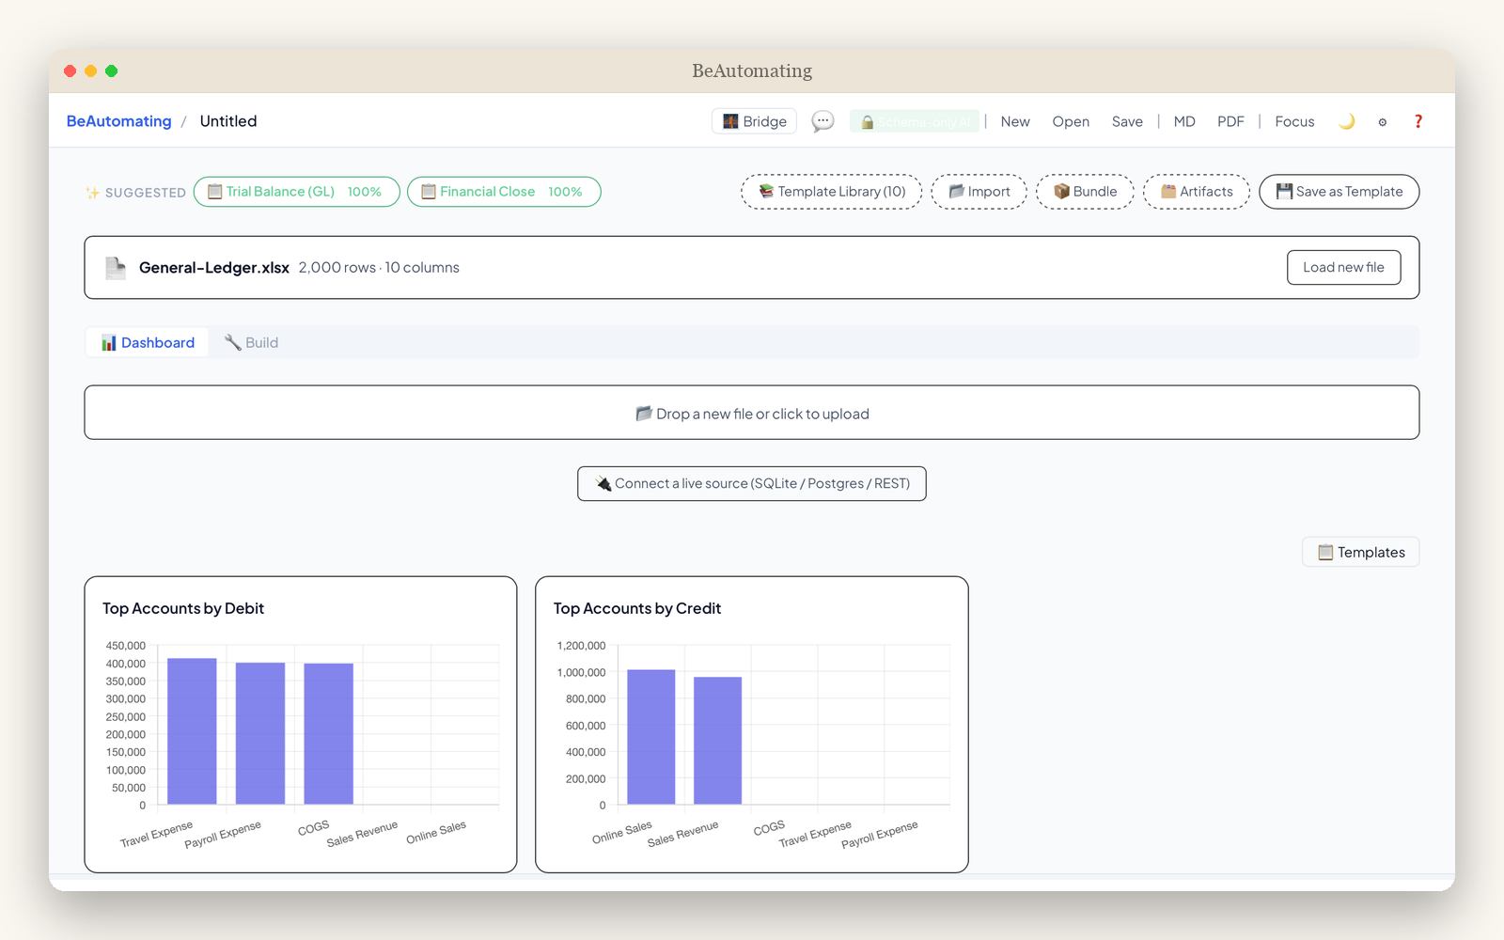Open settings gear icon

(x=1383, y=122)
